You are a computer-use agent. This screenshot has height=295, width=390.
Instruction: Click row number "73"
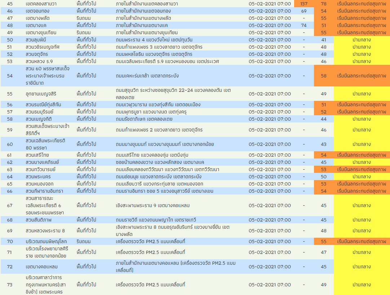tap(10, 285)
